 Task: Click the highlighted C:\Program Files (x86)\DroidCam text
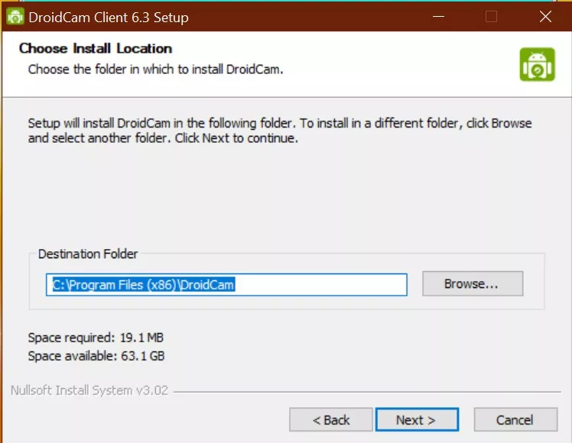[142, 285]
